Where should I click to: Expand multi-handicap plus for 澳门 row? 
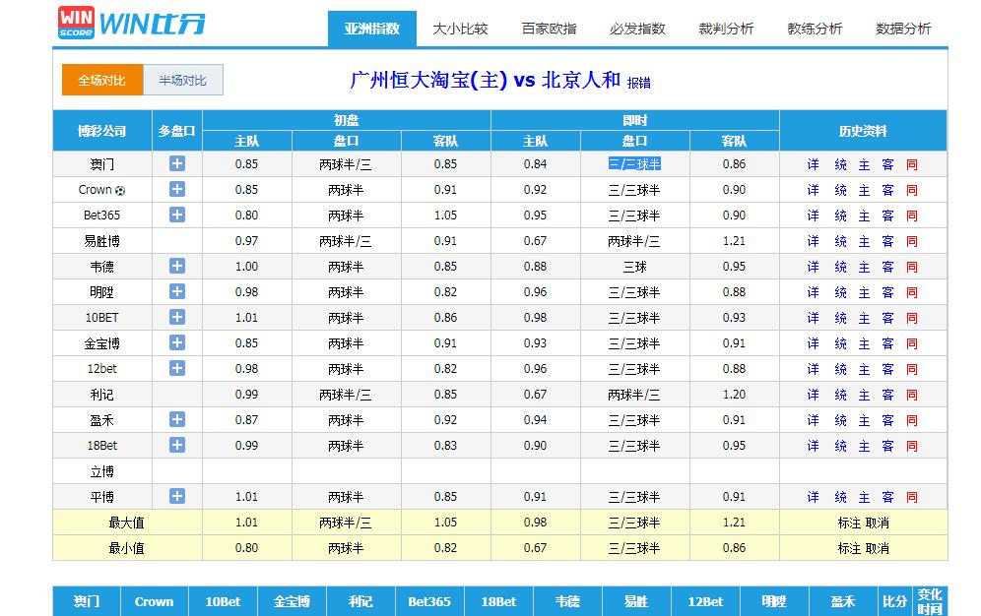pyautogui.click(x=177, y=163)
